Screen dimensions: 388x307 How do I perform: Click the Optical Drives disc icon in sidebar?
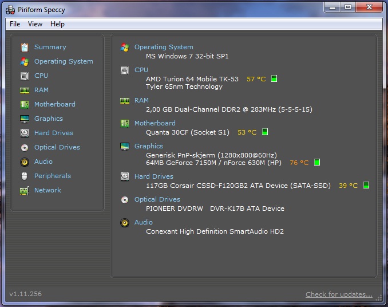(25, 148)
